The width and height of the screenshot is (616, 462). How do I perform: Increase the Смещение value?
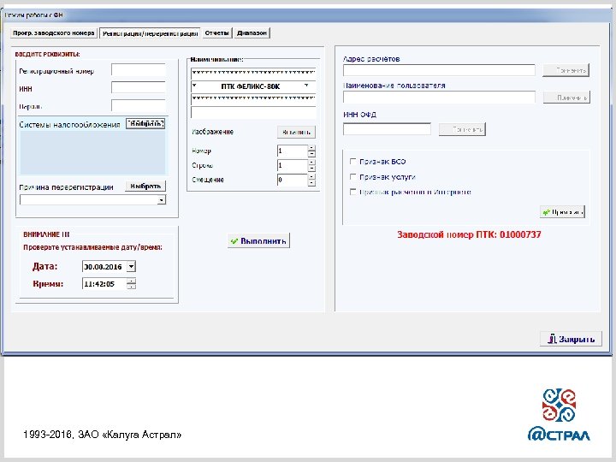[x=311, y=177]
